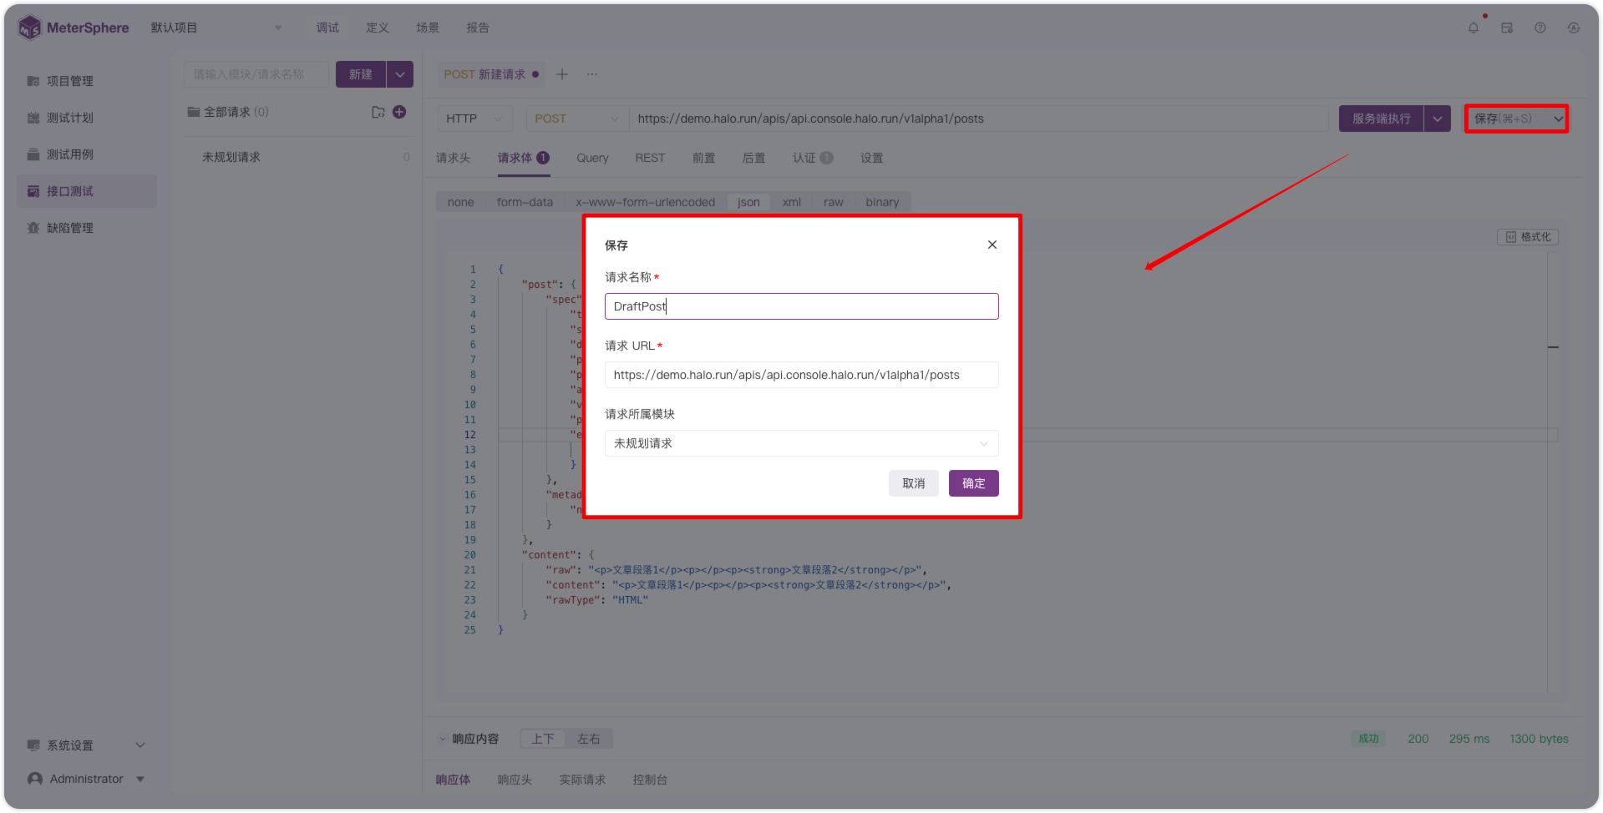Open the 场景 top navigation tab
The width and height of the screenshot is (1603, 813).
pyautogui.click(x=428, y=28)
